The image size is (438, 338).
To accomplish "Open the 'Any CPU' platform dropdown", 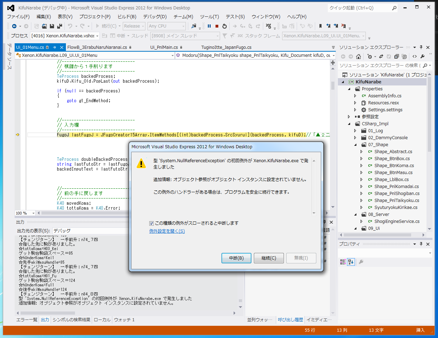I will 167,26.
